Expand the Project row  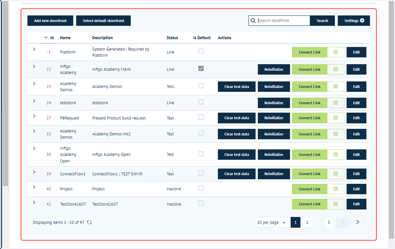[x=34, y=187]
